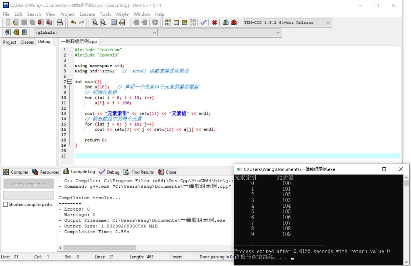Screen dimensions: 411x266
Task: Click the Open file toolbar icon
Action: tap(16, 22)
